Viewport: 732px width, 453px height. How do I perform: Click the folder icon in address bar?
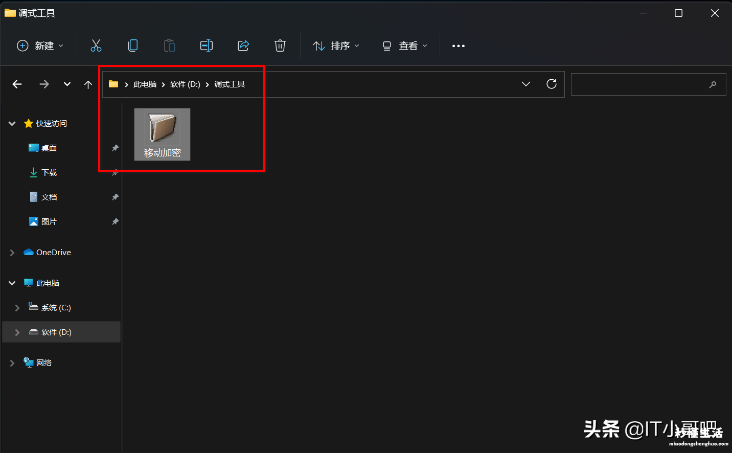pos(113,84)
